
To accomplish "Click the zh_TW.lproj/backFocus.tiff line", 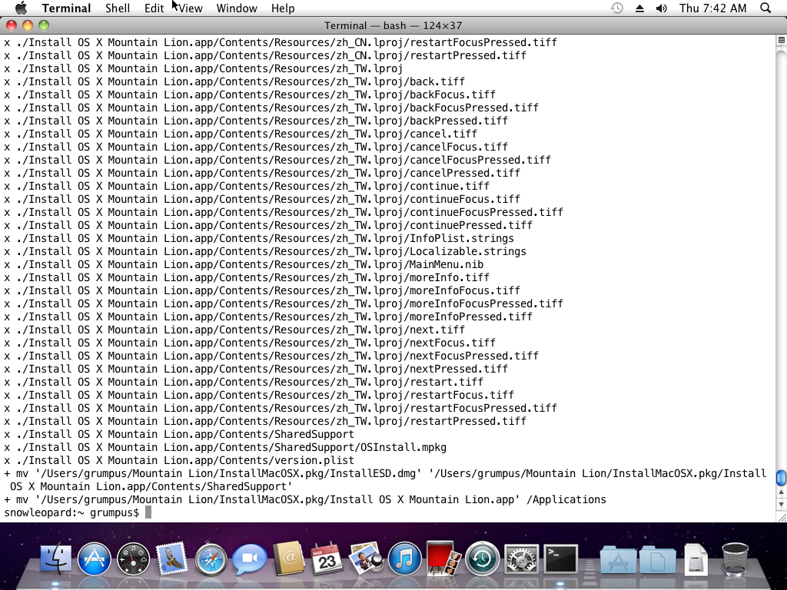I will [x=250, y=94].
